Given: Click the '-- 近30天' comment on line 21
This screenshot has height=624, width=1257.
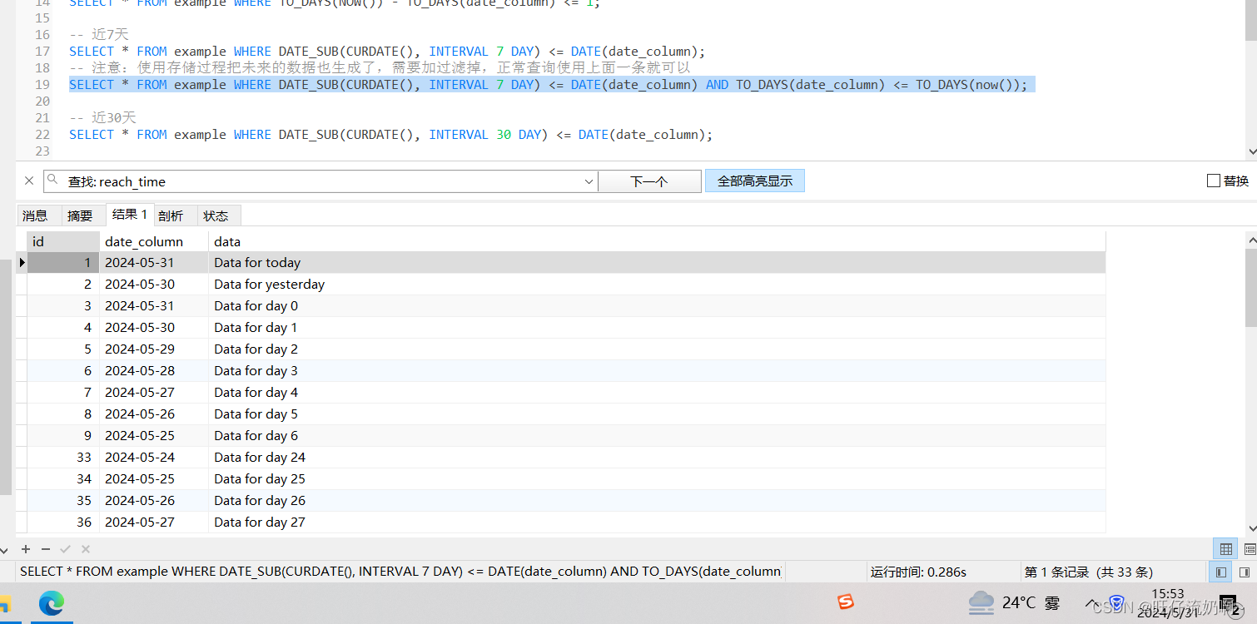Looking at the screenshot, I should 102,118.
